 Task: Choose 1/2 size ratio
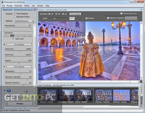[x=63, y=14]
